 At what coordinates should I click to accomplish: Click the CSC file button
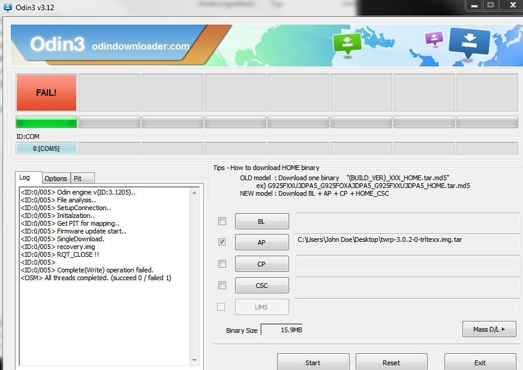point(262,286)
